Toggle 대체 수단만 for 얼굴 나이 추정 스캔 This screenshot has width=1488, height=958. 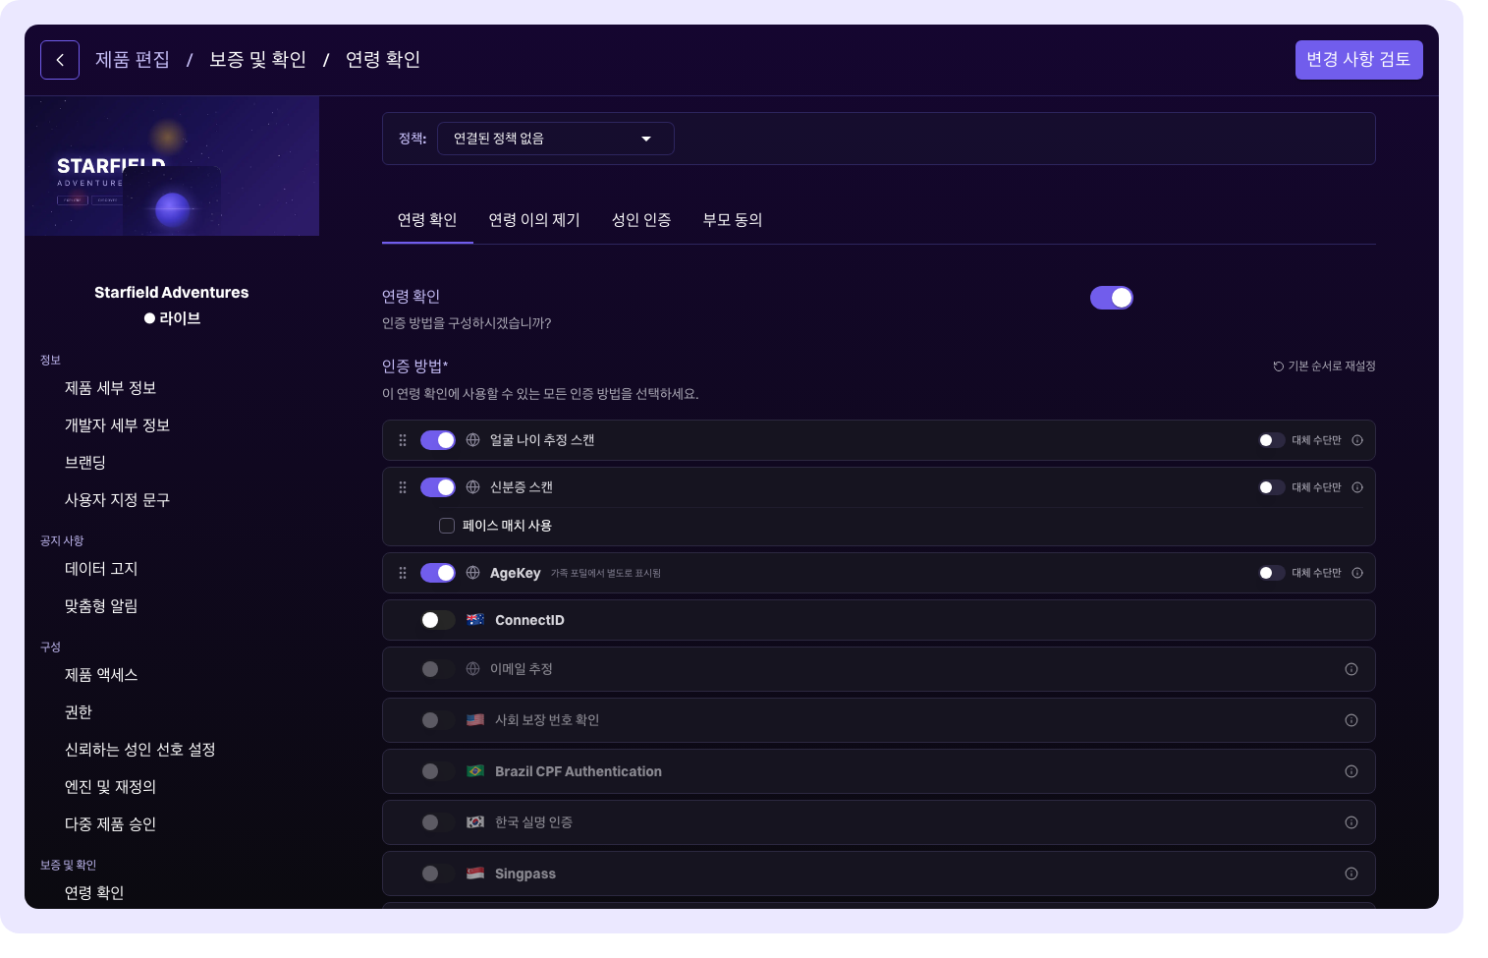(1272, 440)
